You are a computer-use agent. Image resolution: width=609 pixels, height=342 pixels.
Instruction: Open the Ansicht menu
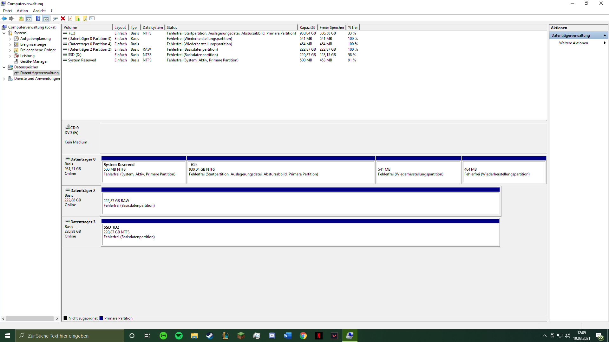point(39,11)
